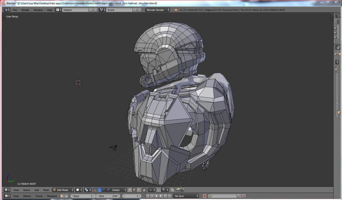The image size is (342, 200).
Task: Jump to the previous keyframe
Action: (x=152, y=196)
